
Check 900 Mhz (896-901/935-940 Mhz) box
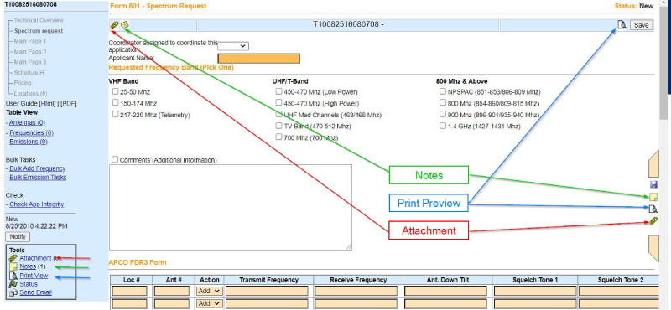point(443,115)
